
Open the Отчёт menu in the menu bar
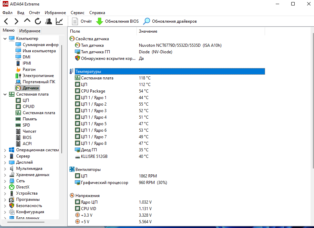34,13
